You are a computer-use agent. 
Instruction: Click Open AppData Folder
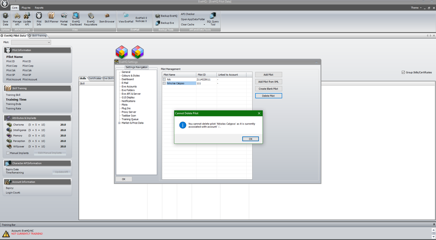(193, 19)
